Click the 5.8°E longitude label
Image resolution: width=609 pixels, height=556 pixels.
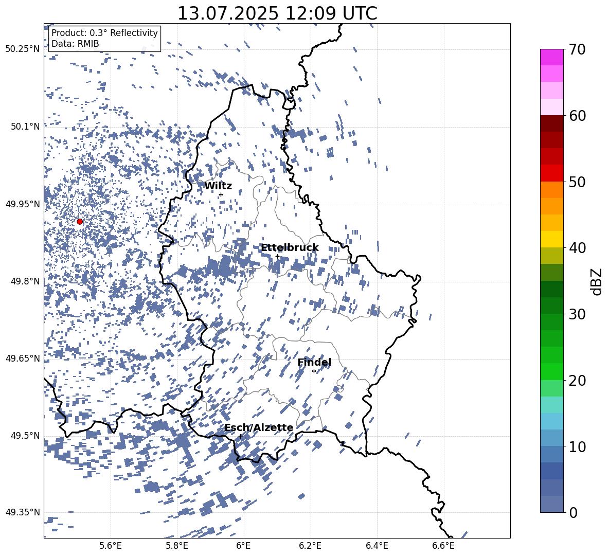pos(177,546)
